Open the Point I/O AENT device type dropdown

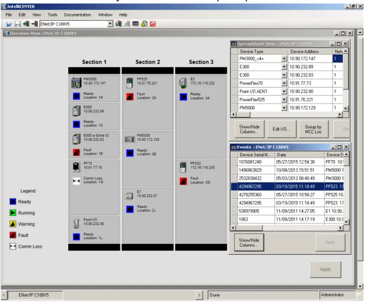(284, 91)
